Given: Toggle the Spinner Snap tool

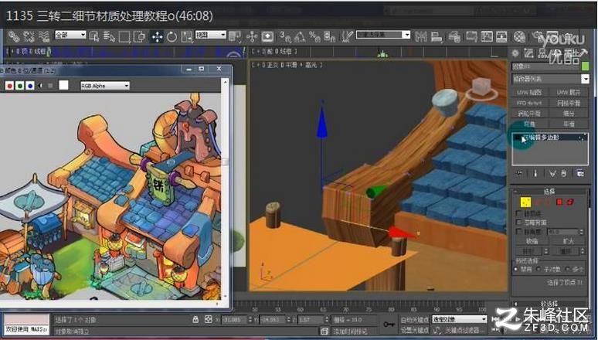Looking at the screenshot, I should point(329,36).
